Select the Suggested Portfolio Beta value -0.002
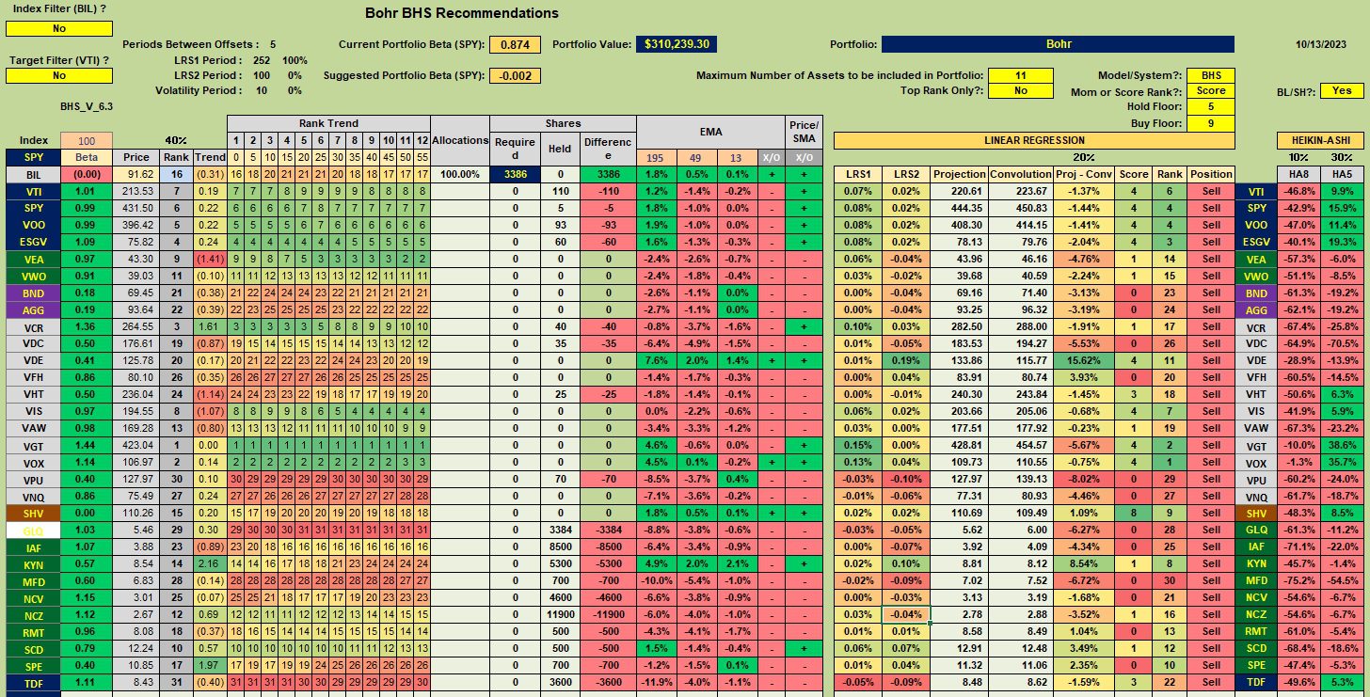Viewport: 1370px width, 697px height. tap(515, 75)
